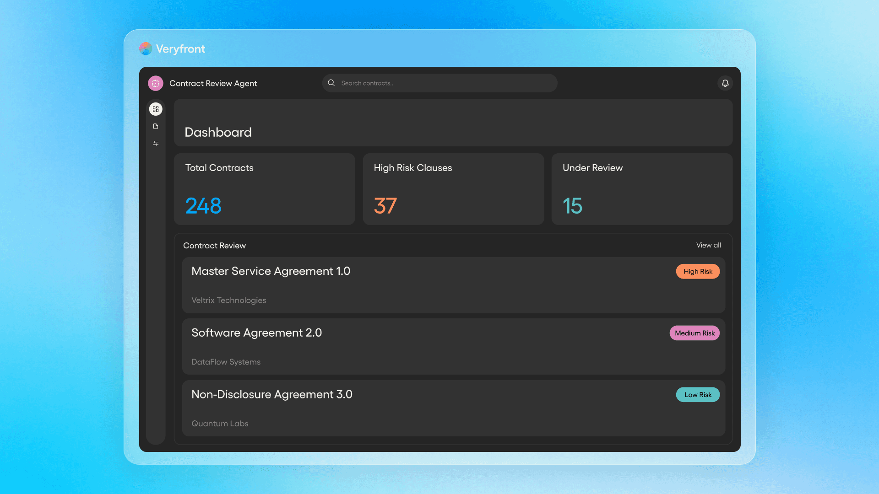This screenshot has width=879, height=494.
Task: Click the High Risk badge
Action: pos(698,271)
